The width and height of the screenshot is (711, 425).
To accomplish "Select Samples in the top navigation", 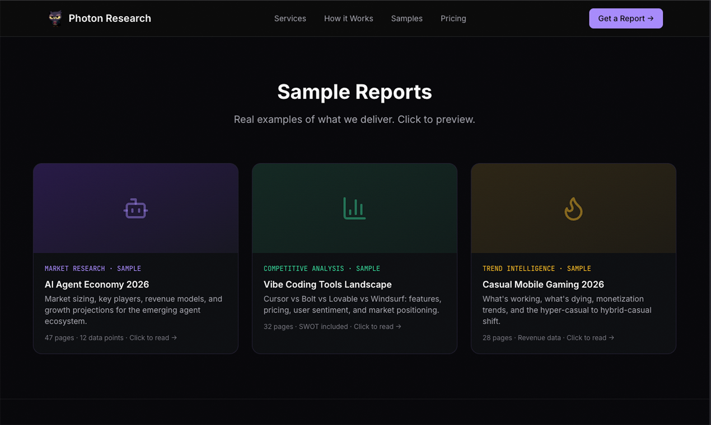I will (406, 18).
